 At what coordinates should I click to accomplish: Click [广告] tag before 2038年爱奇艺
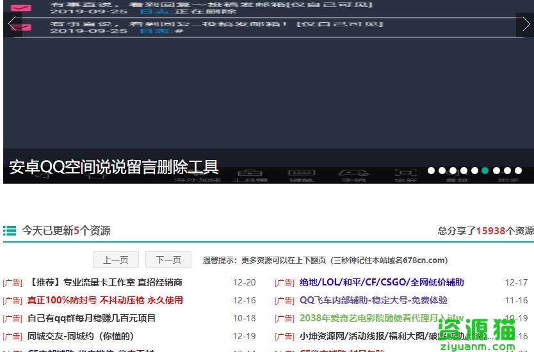pos(285,319)
